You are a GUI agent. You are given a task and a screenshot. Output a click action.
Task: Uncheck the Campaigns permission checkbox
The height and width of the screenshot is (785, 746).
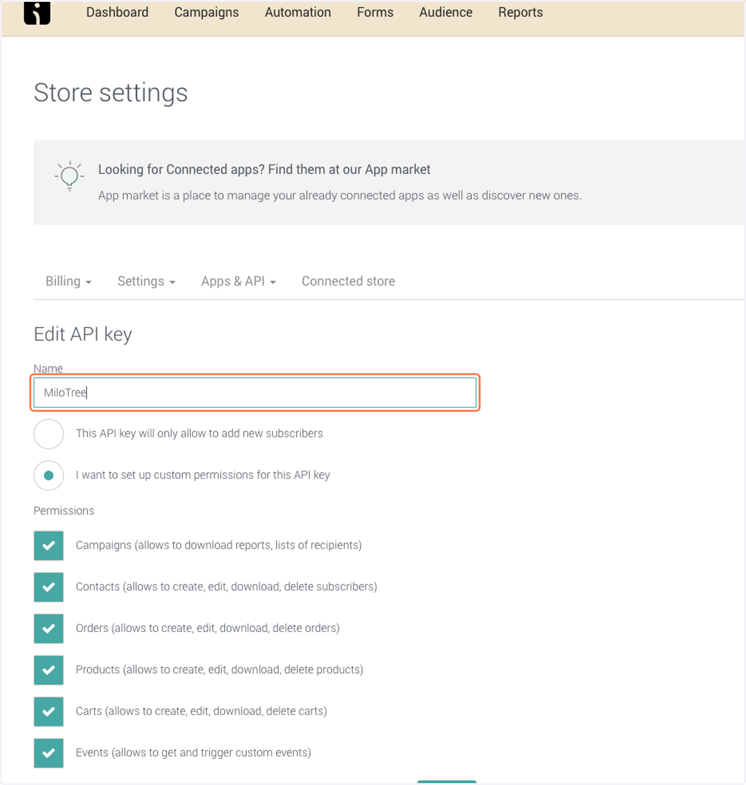(x=48, y=546)
